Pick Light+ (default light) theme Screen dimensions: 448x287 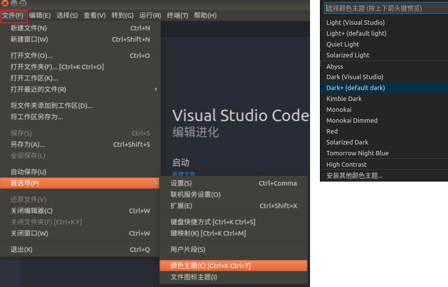(384, 34)
